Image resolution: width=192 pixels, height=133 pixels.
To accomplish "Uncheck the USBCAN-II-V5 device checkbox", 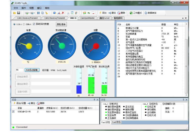I will tap(13, 111).
